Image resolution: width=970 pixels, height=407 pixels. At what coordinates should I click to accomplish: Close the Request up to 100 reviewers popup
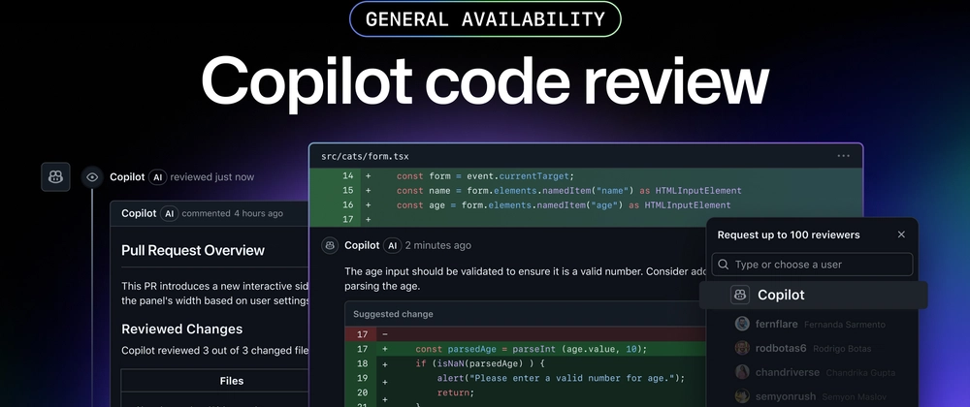(901, 235)
